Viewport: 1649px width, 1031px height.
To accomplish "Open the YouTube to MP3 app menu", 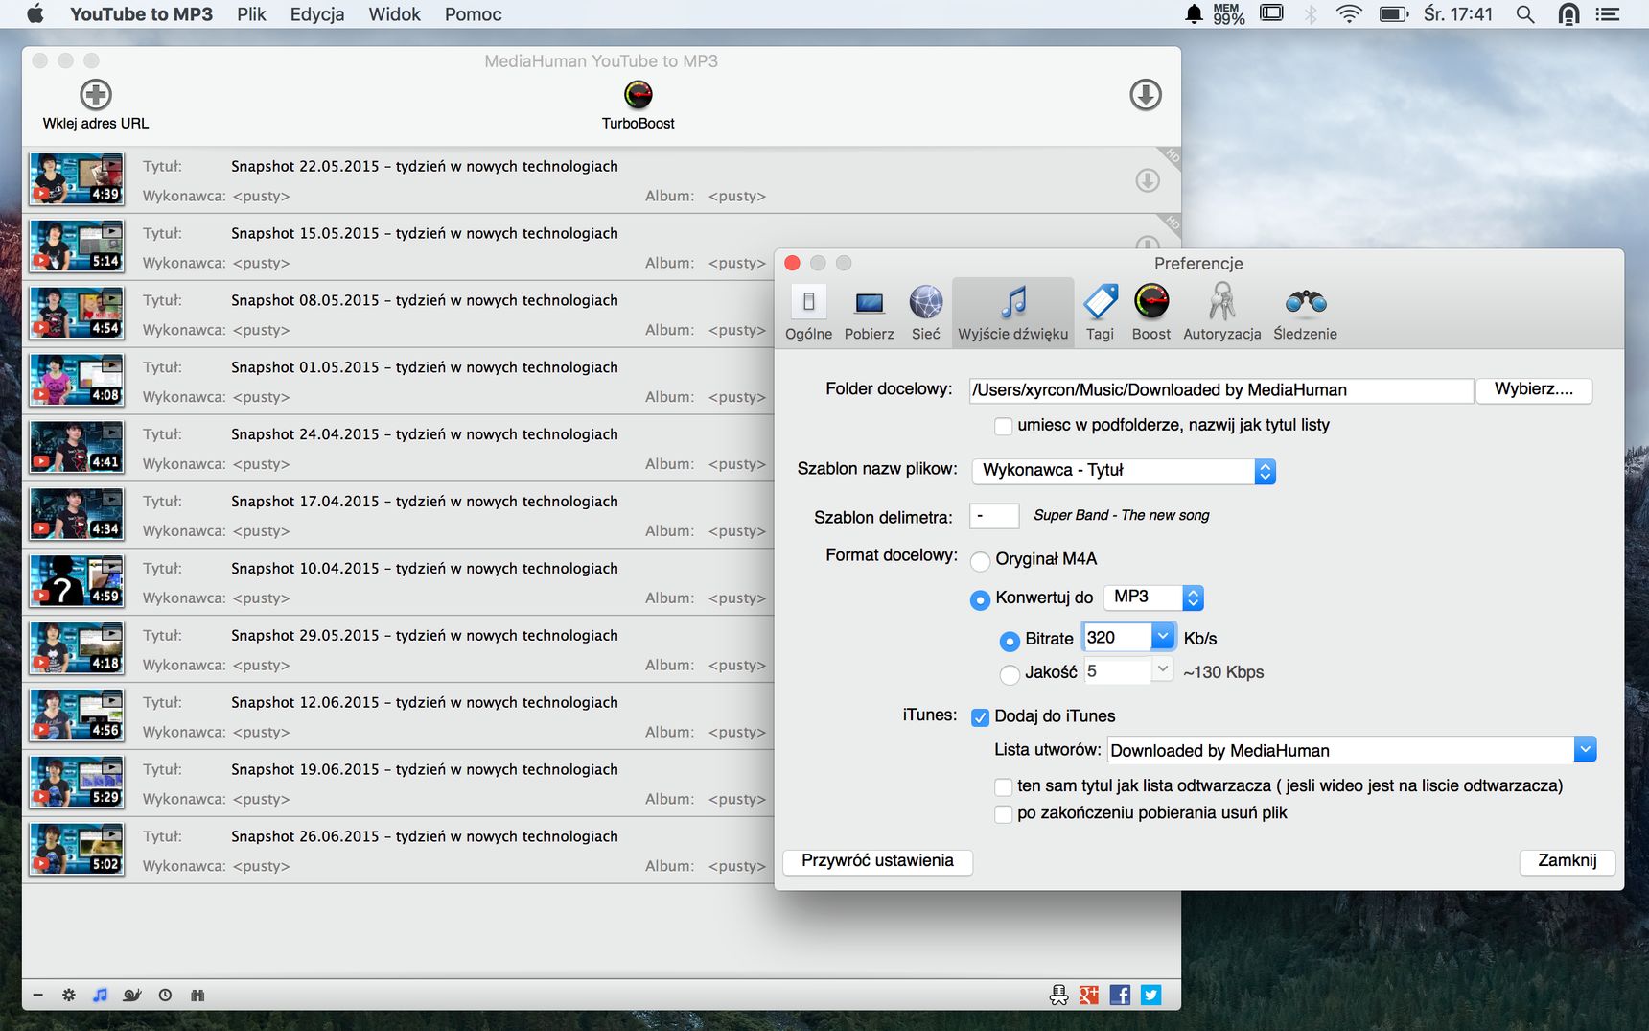I will coord(141,14).
